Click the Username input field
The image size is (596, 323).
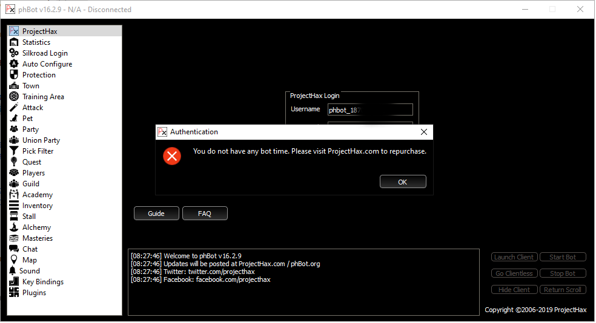370,110
